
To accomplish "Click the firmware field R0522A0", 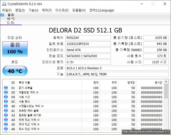I will 88,38.
